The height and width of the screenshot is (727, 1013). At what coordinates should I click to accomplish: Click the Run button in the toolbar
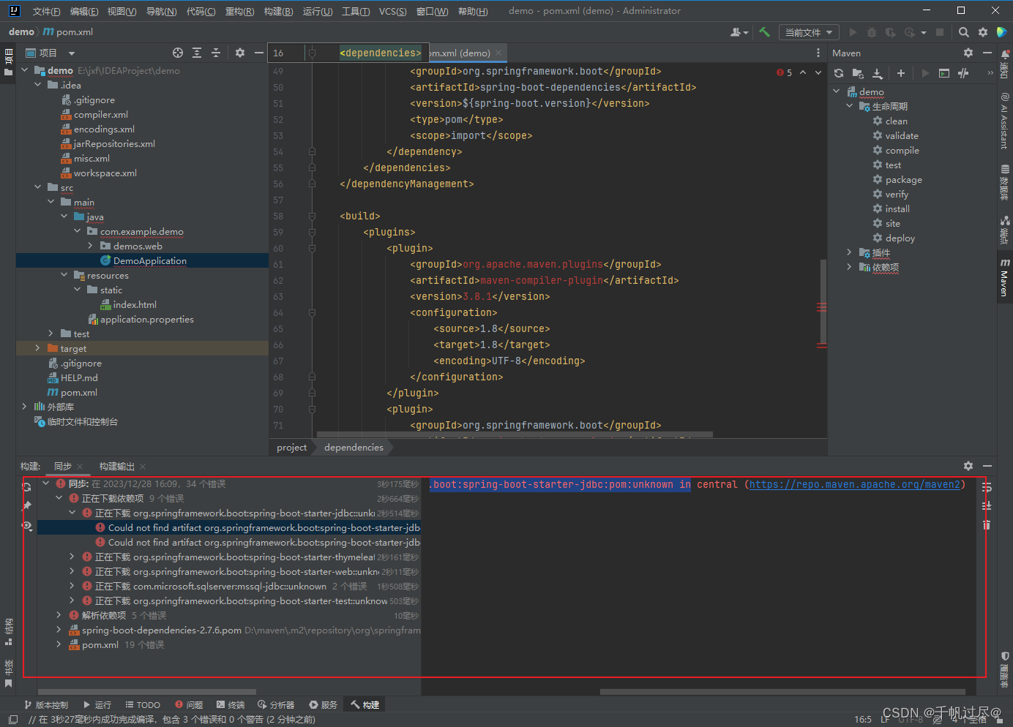(853, 32)
